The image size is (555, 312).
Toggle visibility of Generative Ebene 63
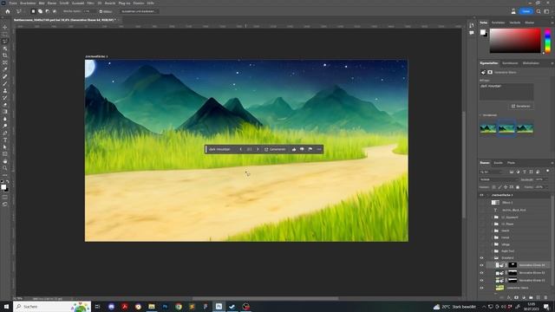(x=481, y=273)
